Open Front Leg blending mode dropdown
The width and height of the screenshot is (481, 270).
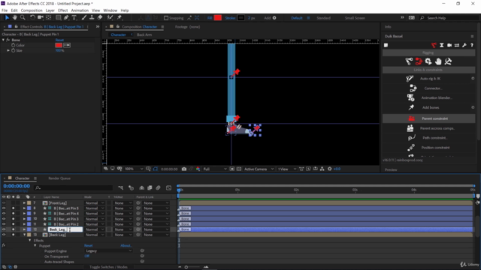pos(95,203)
